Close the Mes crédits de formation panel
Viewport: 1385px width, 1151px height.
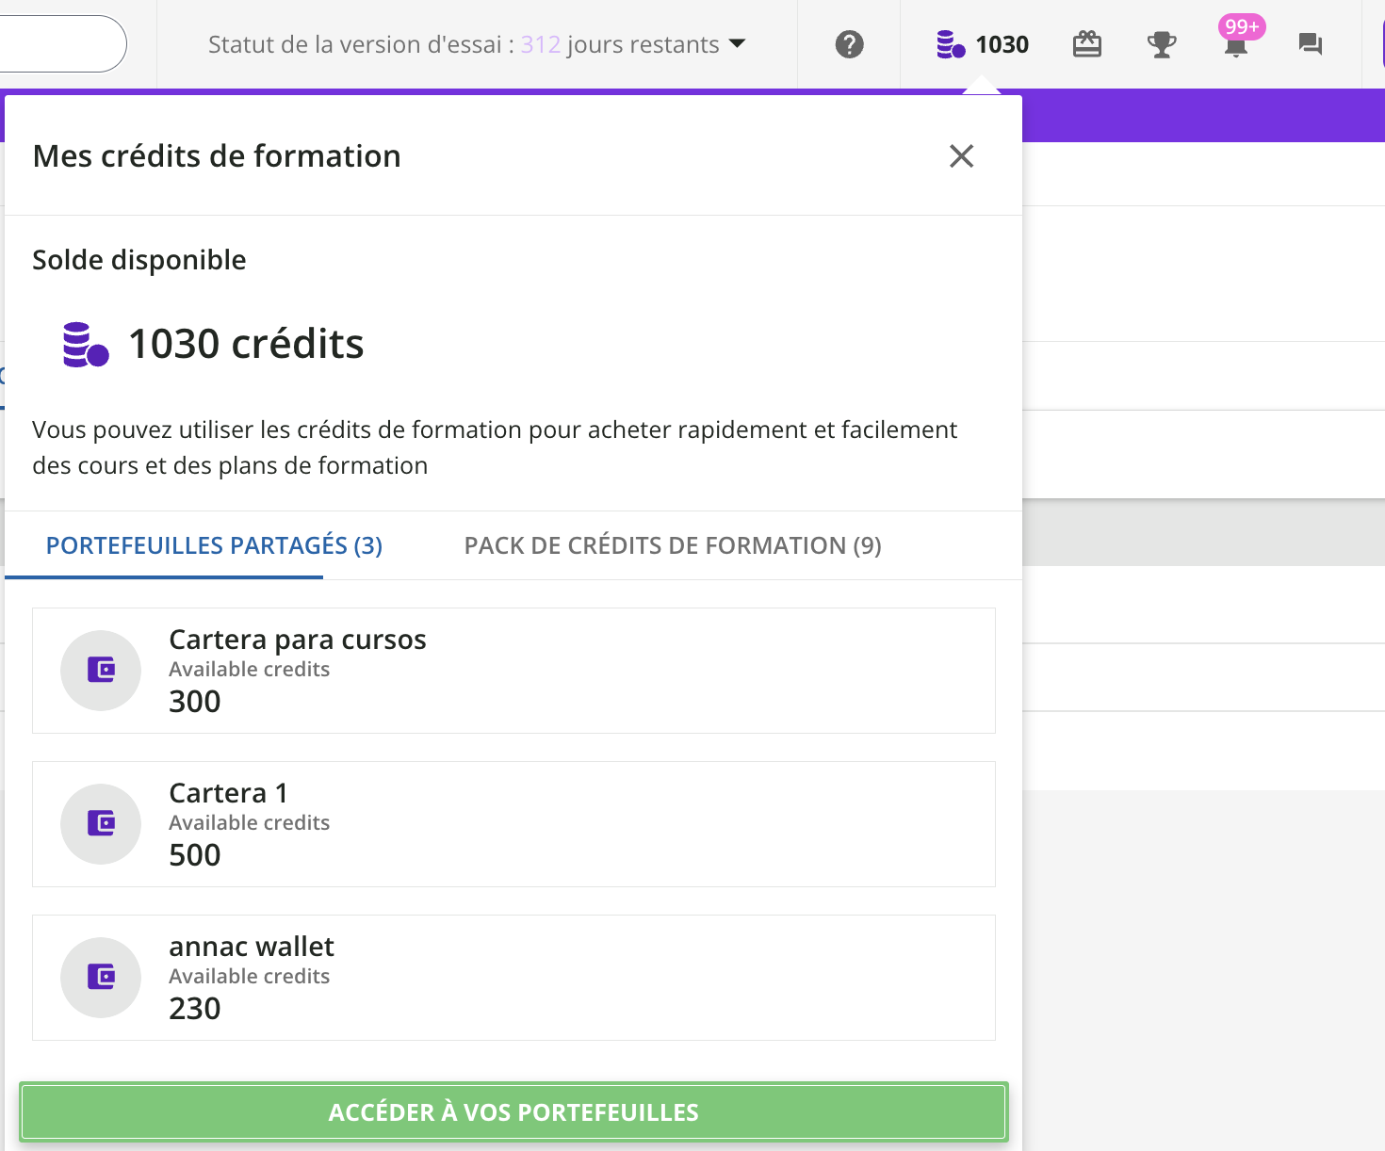tap(961, 155)
